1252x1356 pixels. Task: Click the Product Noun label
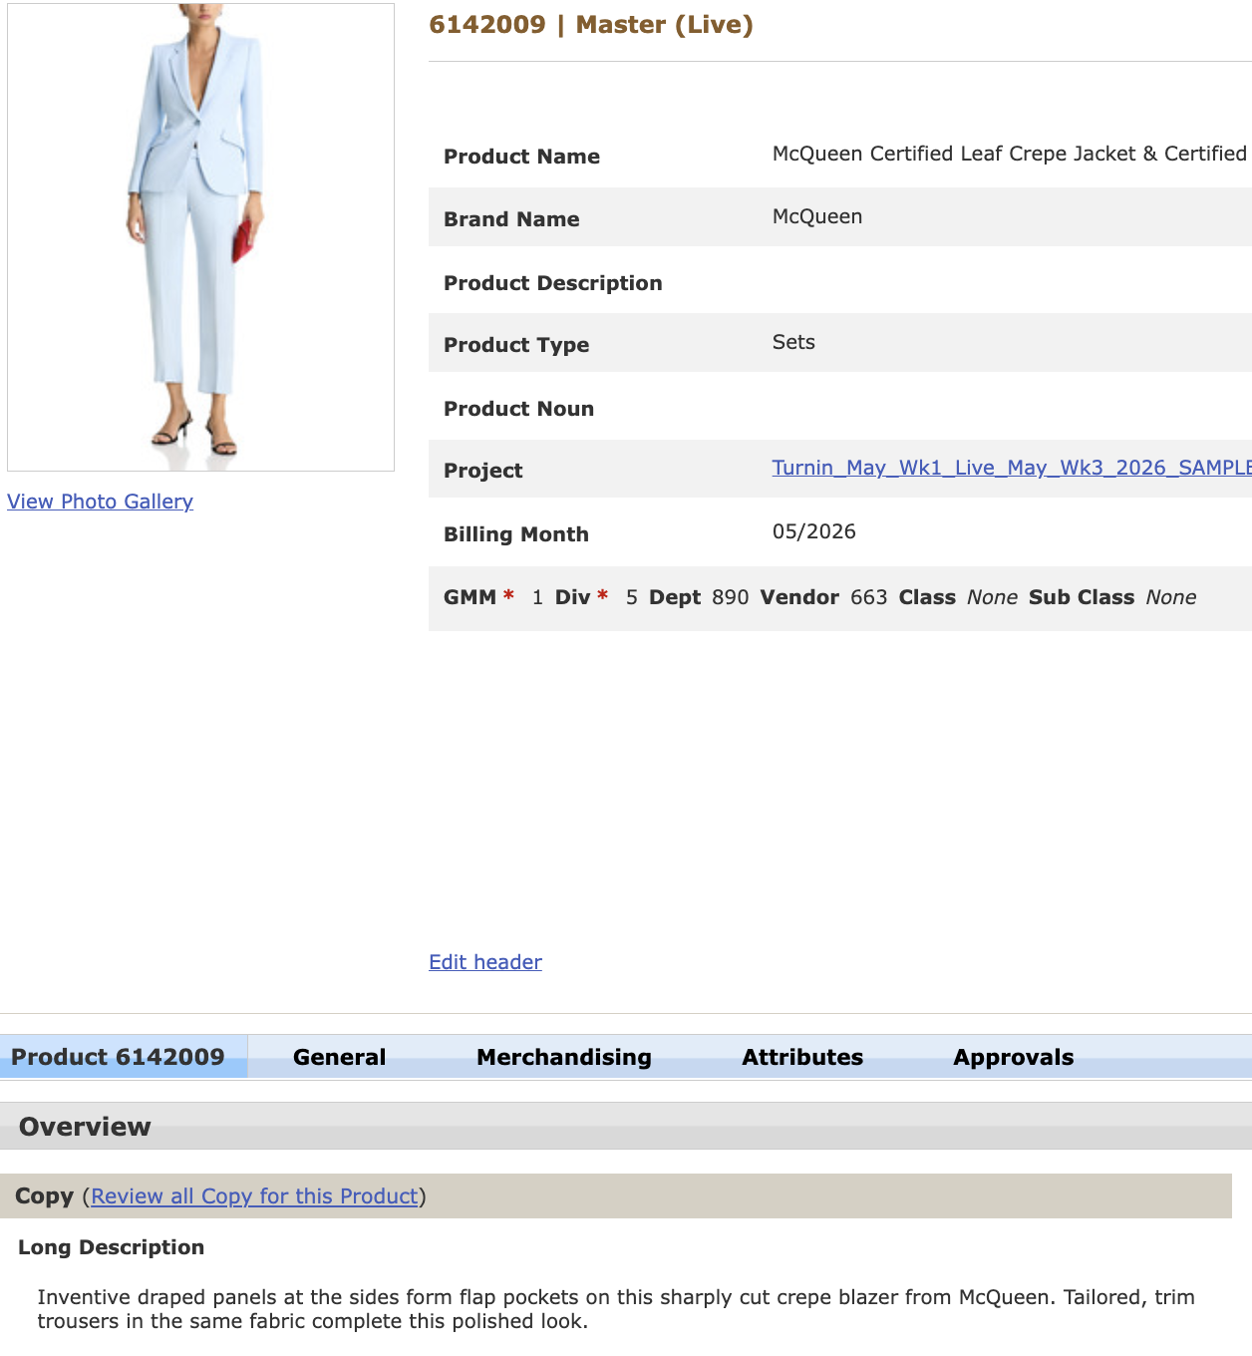click(518, 409)
